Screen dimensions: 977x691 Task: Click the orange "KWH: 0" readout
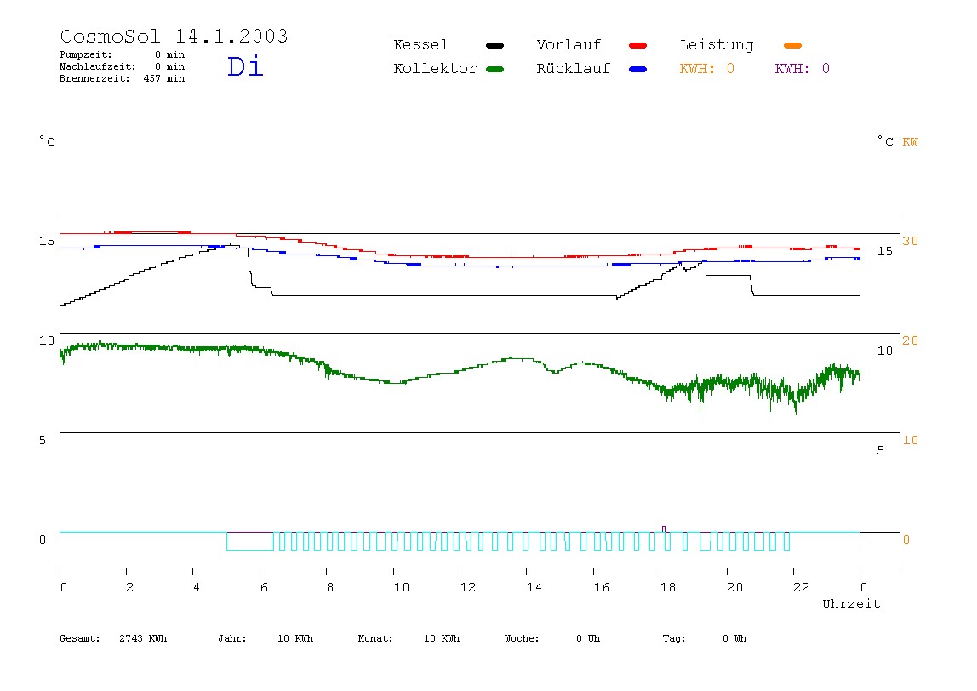pos(706,69)
